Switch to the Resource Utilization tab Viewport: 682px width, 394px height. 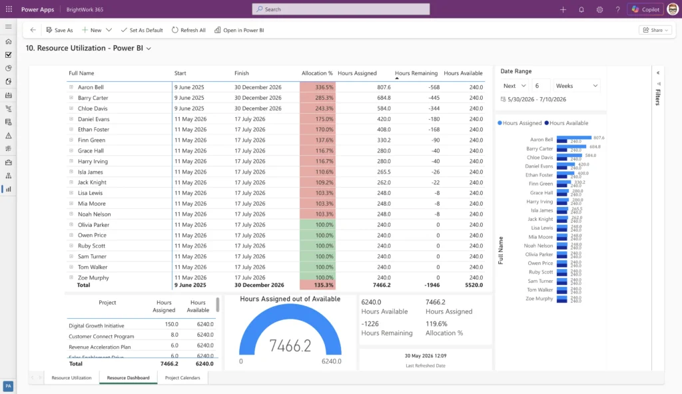71,377
